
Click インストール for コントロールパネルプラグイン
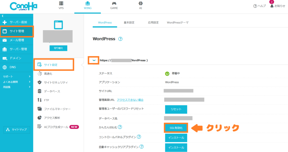click(x=176, y=138)
